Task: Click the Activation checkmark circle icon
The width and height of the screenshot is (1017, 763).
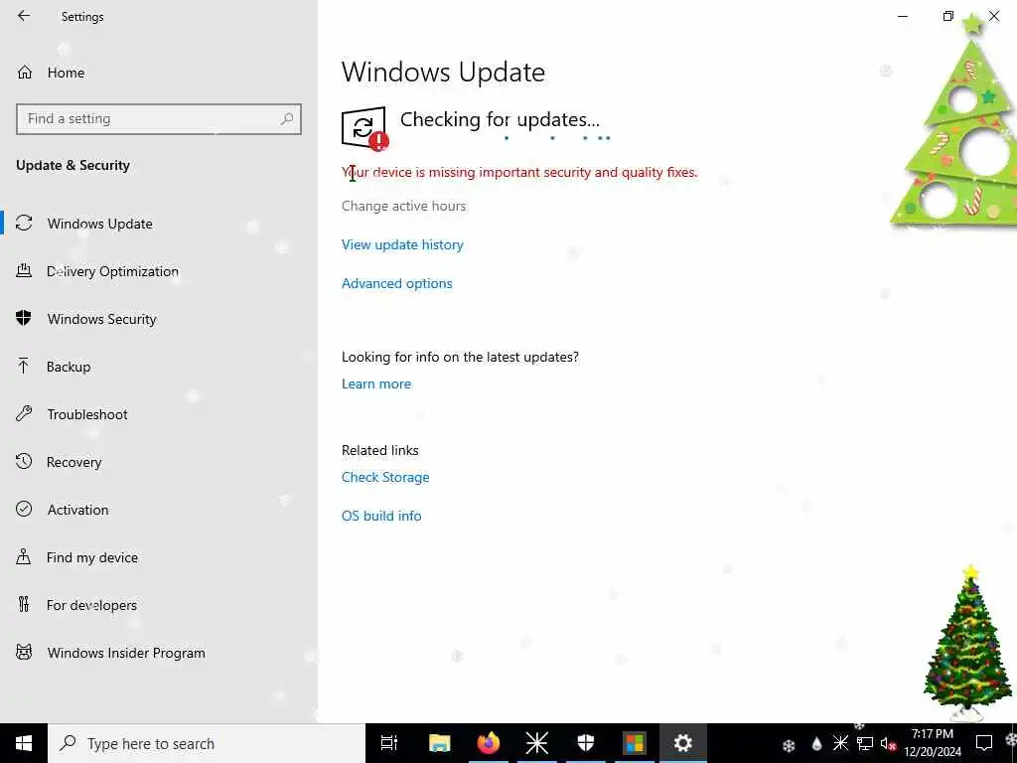Action: click(24, 510)
